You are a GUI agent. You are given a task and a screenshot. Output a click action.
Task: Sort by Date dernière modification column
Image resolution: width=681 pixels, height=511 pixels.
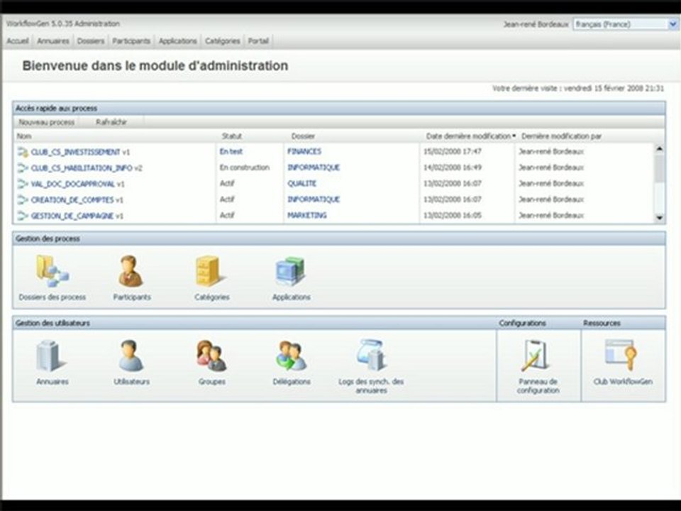coord(470,136)
